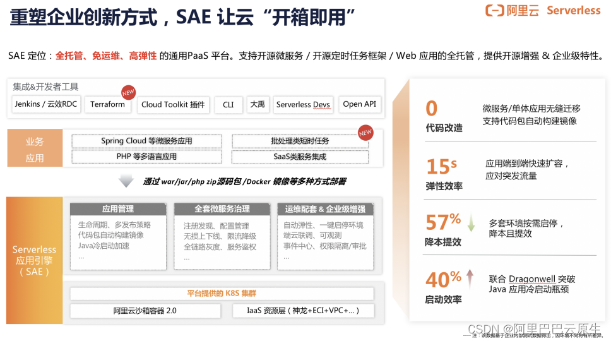Click the text 降本且提效
Screen dimensions: 611x341
tap(511, 234)
